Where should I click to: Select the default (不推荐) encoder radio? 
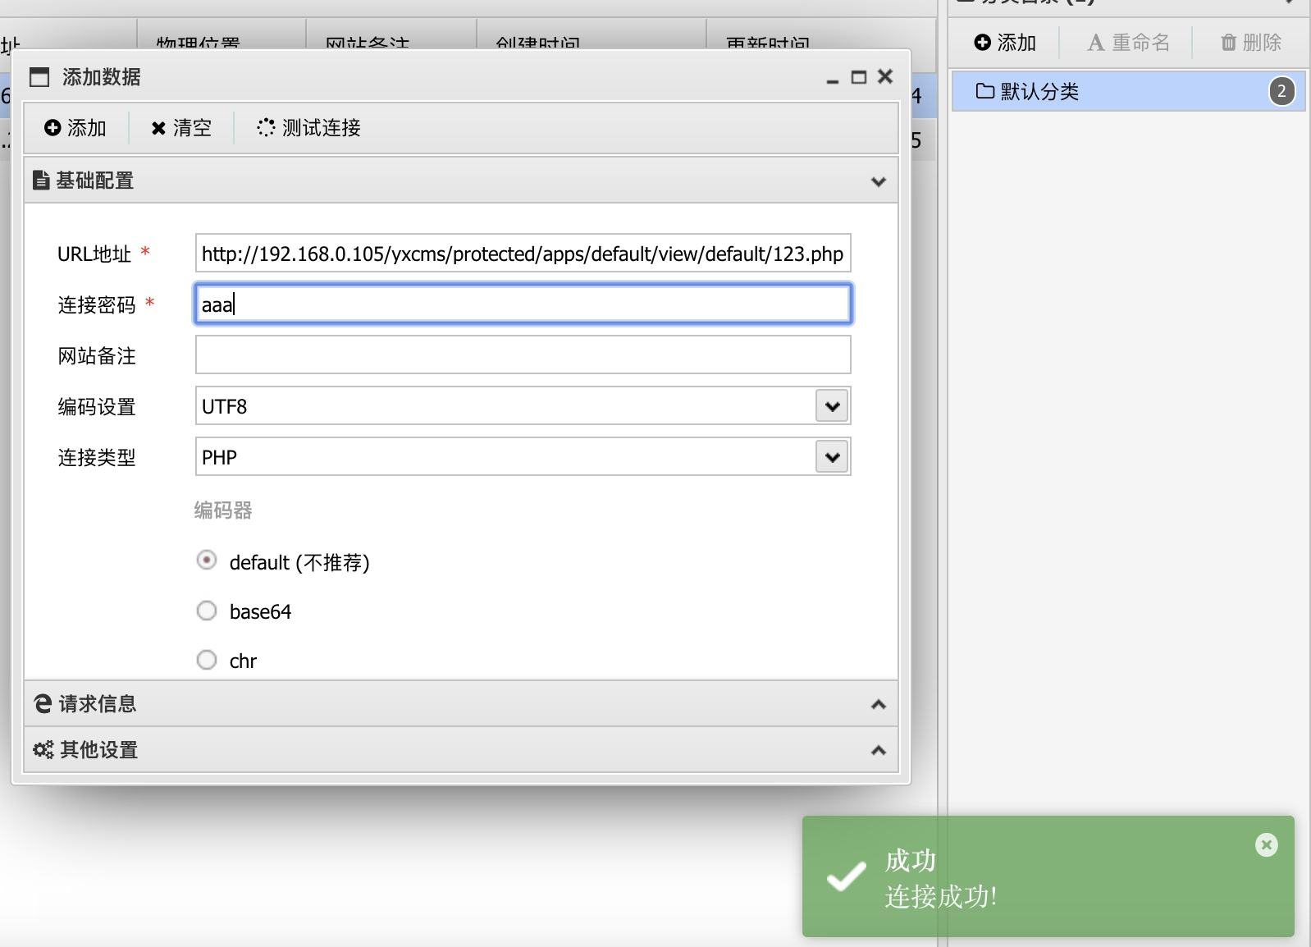(207, 560)
